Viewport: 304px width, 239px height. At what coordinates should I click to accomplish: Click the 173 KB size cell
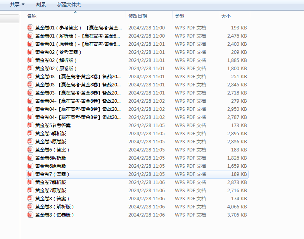point(239,126)
